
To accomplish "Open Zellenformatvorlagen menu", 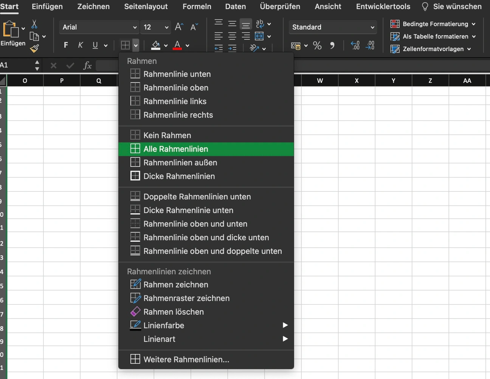I will pyautogui.click(x=431, y=49).
